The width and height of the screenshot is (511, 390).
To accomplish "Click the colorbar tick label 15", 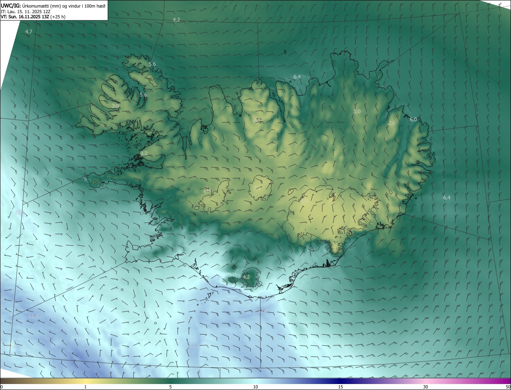I will [x=341, y=387].
